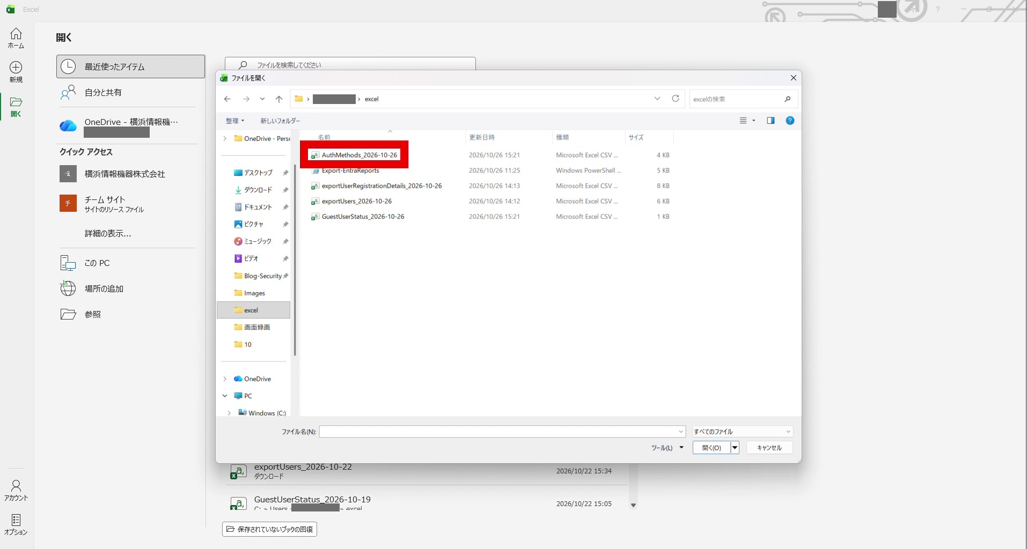Click the search magnifier in dialog
1027x549 pixels.
787,99
